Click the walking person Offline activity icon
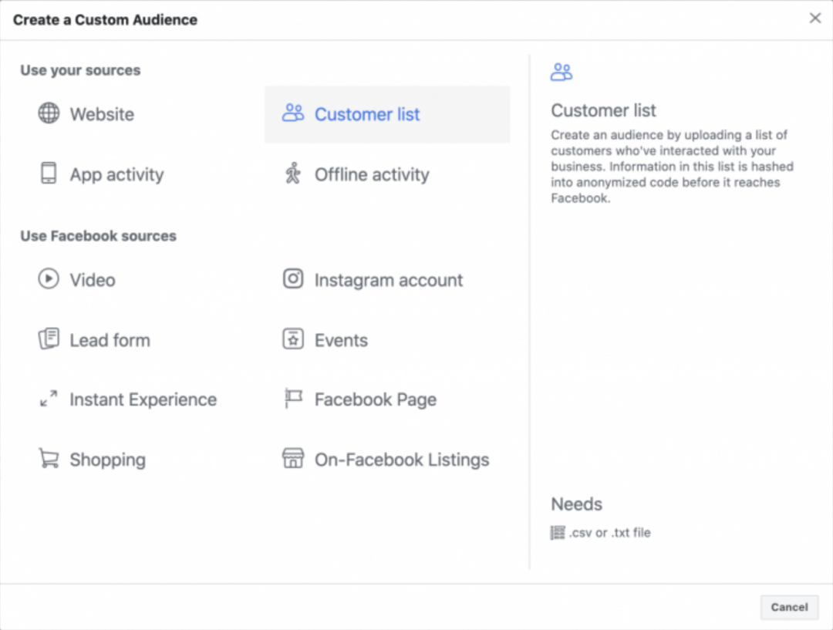 (x=293, y=174)
